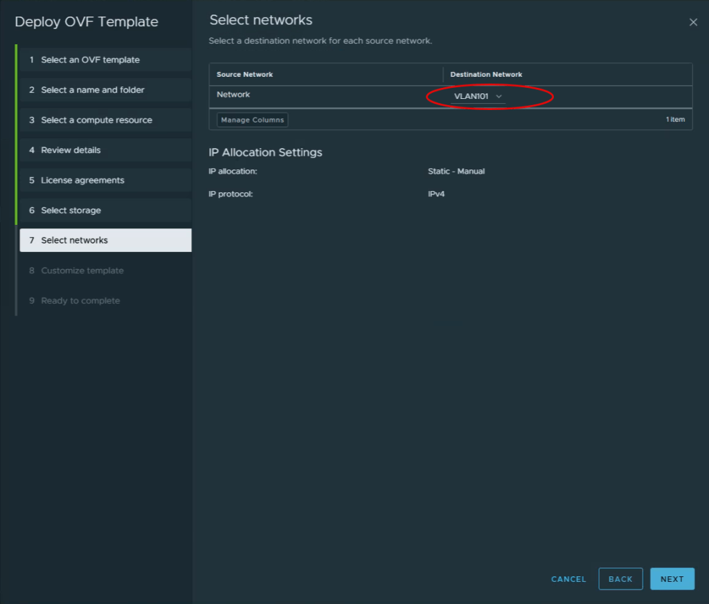Select step 7 Select networks
709x604 pixels.
[74, 241]
